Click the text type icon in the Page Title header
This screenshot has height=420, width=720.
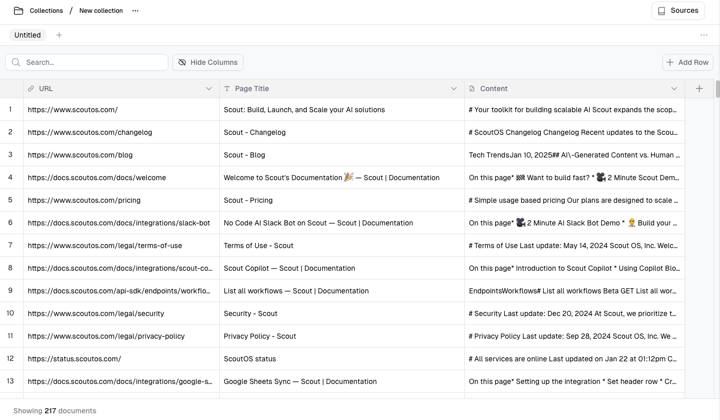point(227,89)
